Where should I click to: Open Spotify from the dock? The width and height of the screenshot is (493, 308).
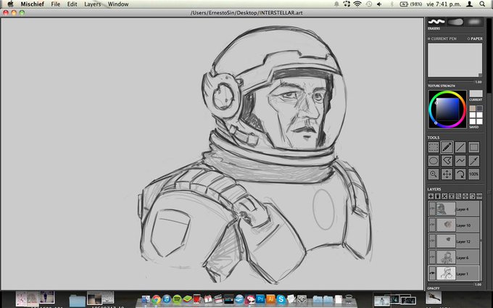(177, 299)
